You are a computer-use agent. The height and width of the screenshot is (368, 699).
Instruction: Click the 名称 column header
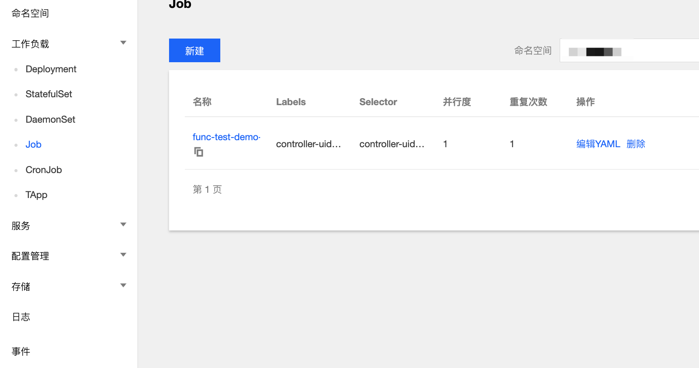tap(202, 102)
